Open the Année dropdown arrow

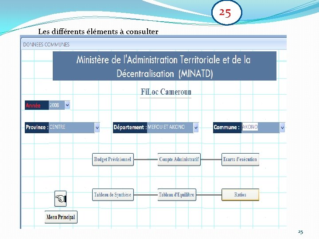[67, 105]
